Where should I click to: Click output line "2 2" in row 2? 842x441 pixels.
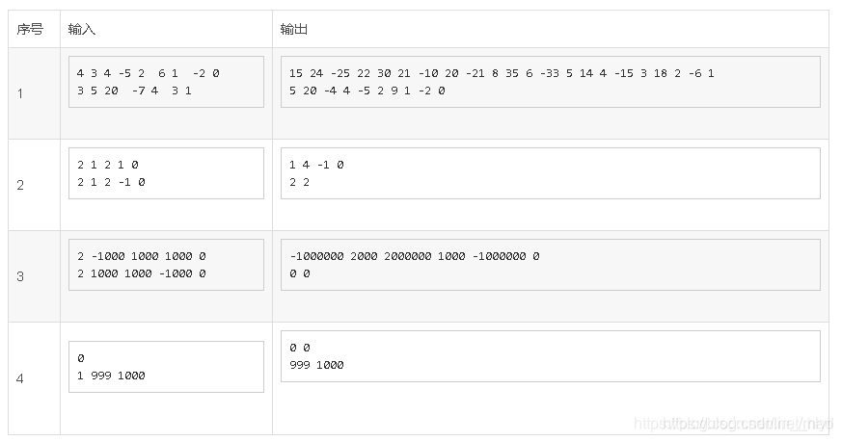click(299, 182)
